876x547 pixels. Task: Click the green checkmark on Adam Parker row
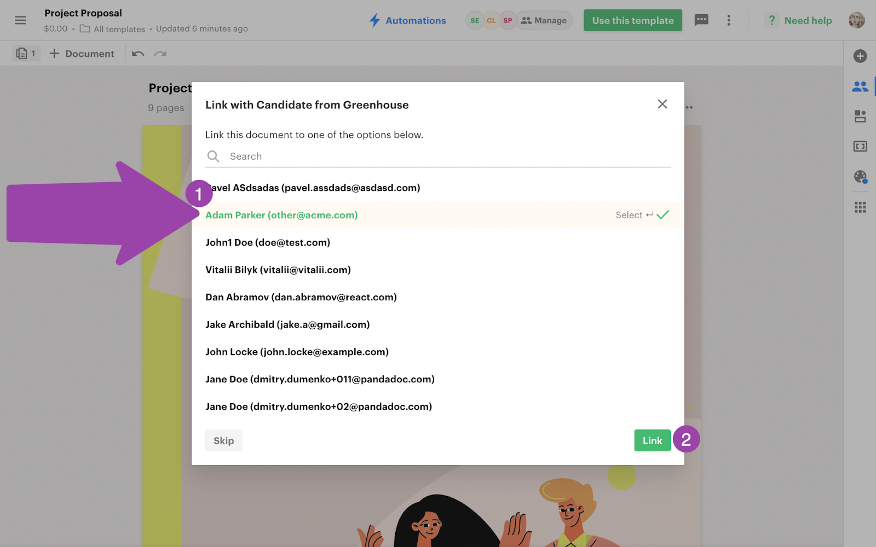[663, 215]
